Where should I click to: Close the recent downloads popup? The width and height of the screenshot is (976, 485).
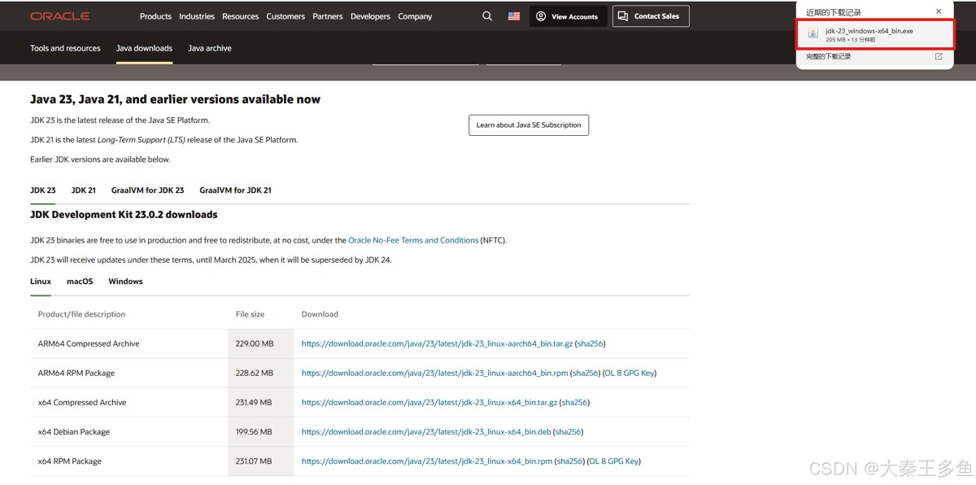click(x=939, y=11)
